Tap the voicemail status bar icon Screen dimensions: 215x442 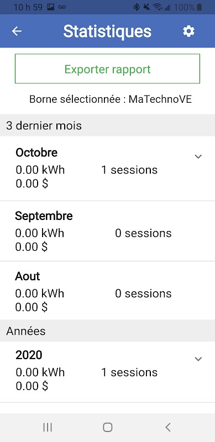[x=62, y=7]
